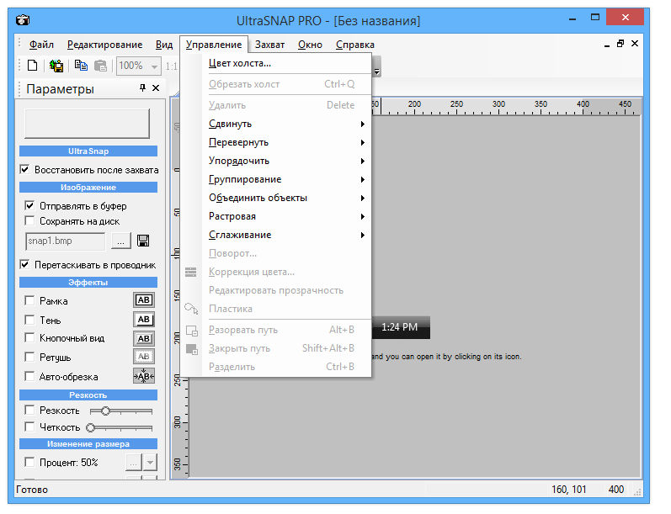Click the snap1.bmp filename field
671x514 pixels.
[x=65, y=241]
